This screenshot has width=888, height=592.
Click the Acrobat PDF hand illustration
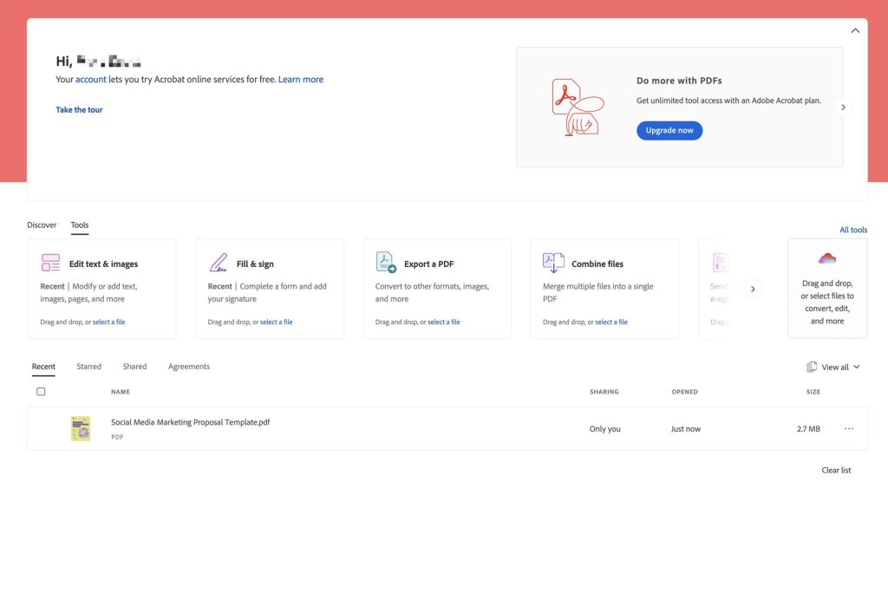578,107
